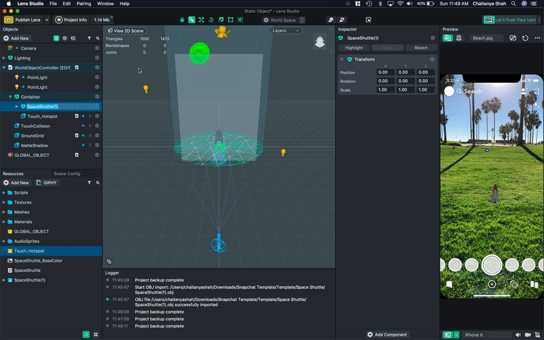Collapse the WorldObjectController tree arrow
Image resolution: width=544 pixels, height=340 pixels.
[x=4, y=67]
